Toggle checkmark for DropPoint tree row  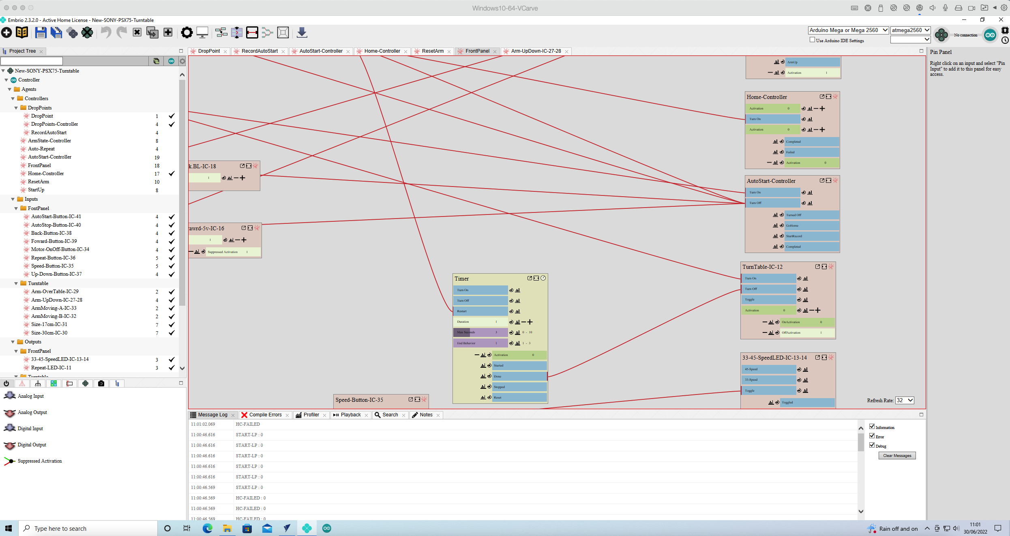172,116
